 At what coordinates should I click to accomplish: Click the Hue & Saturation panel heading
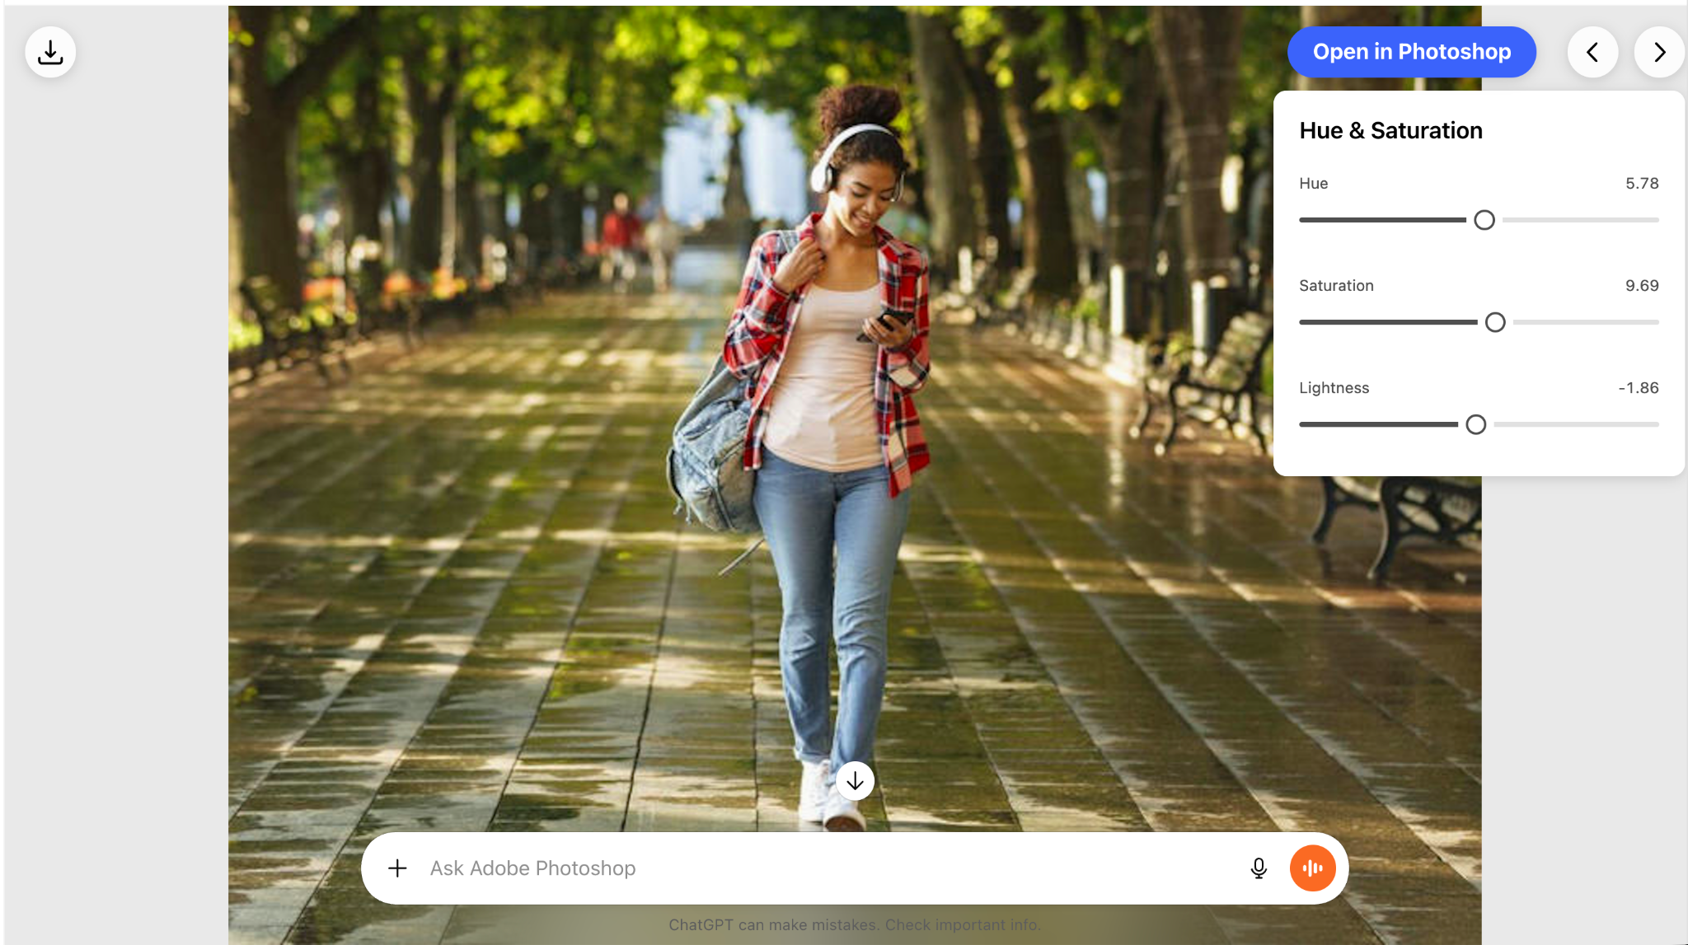coord(1390,130)
